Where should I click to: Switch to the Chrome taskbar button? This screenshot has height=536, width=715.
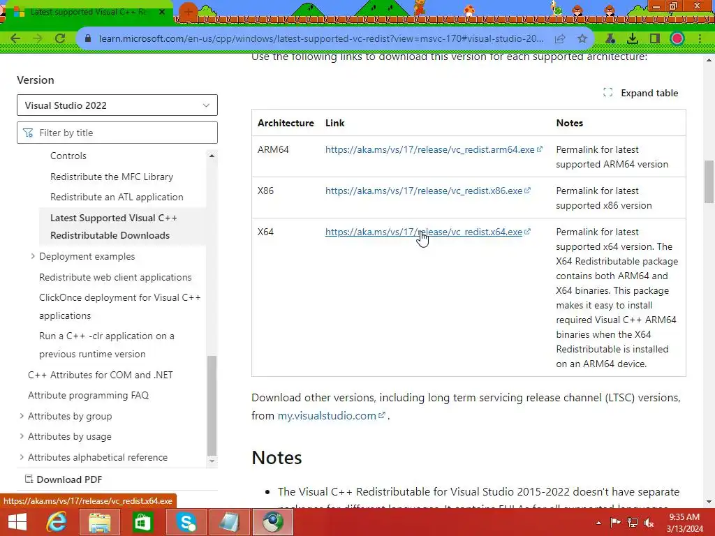click(273, 522)
